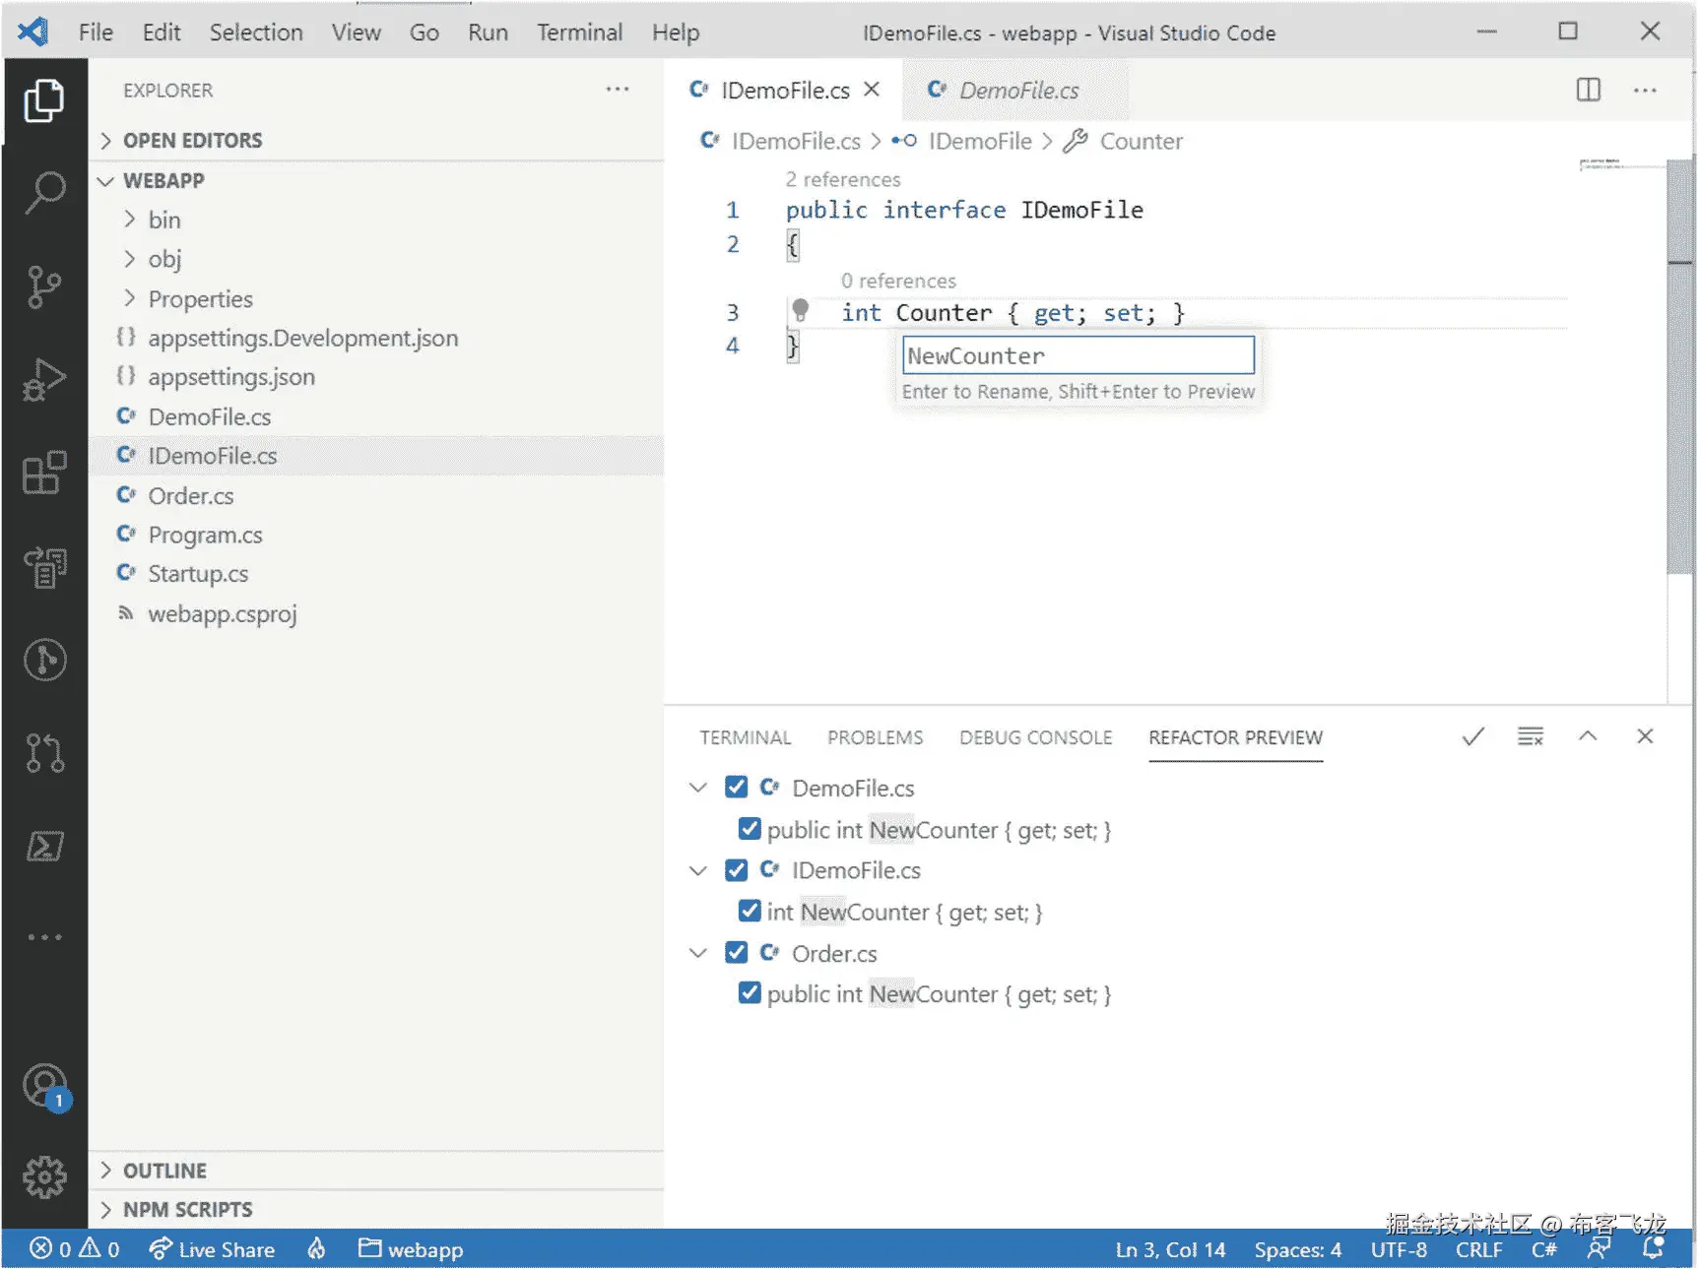
Task: Click the Manage gear icon
Action: click(x=44, y=1176)
